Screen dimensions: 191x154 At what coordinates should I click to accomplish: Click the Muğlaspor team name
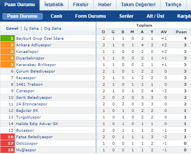[x=26, y=150]
